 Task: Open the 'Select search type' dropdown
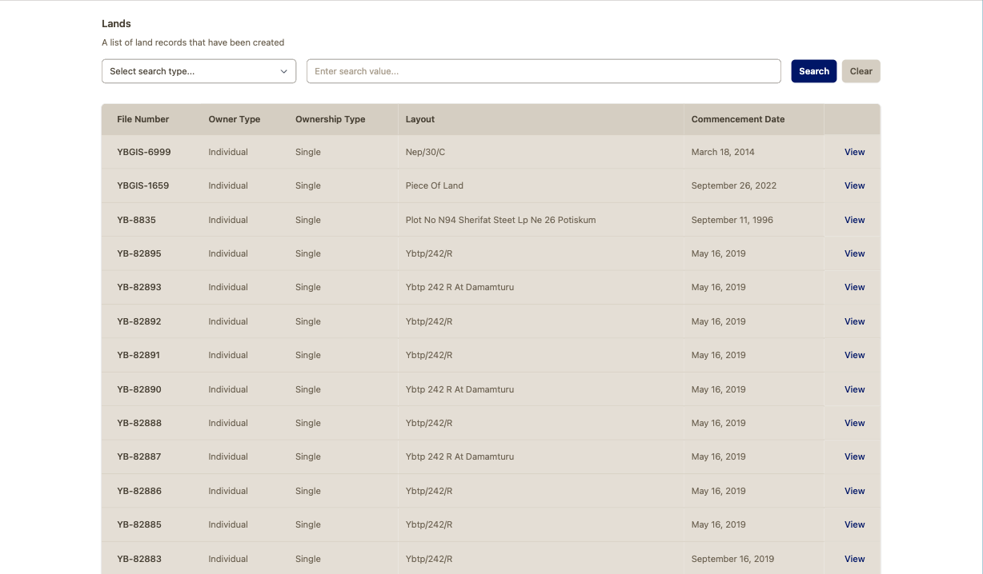coord(199,71)
